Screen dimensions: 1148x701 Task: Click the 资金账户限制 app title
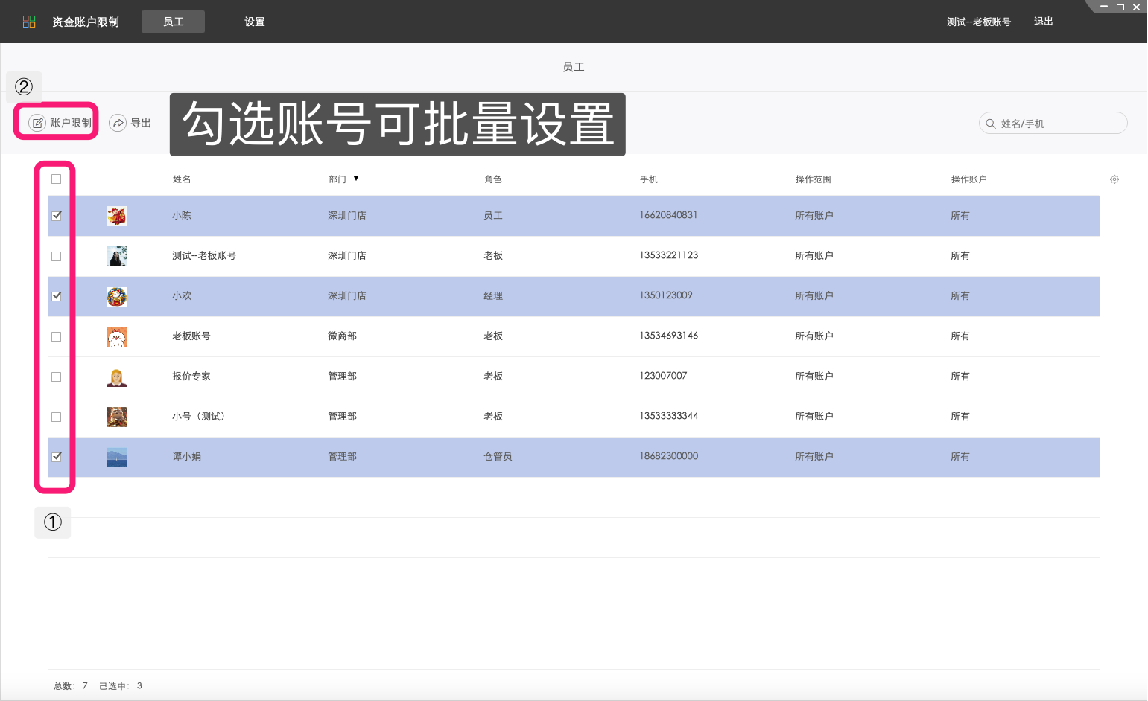(86, 22)
